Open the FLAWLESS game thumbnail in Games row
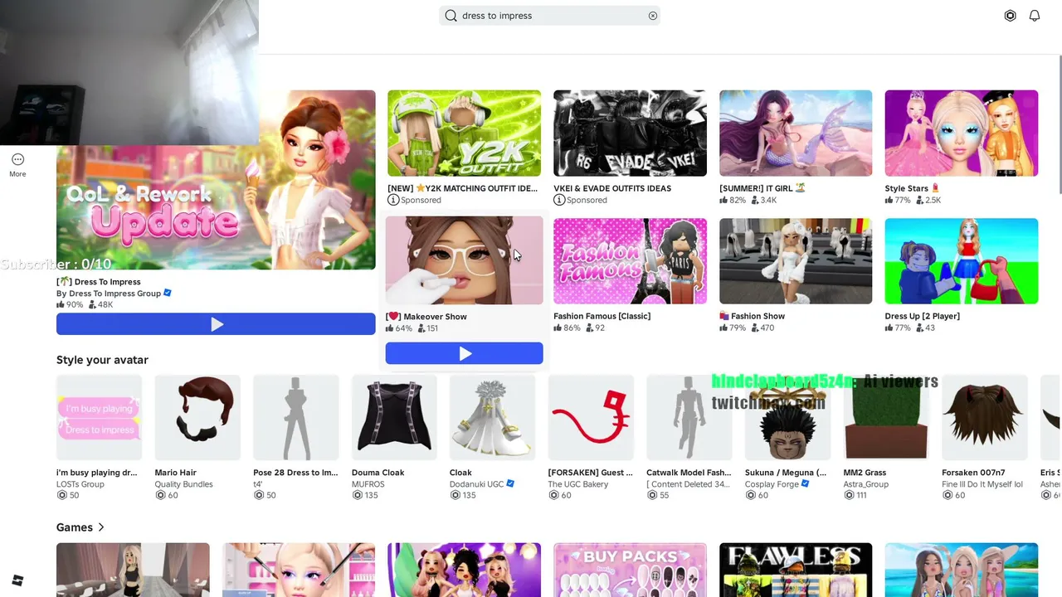Image resolution: width=1062 pixels, height=597 pixels. pyautogui.click(x=796, y=570)
